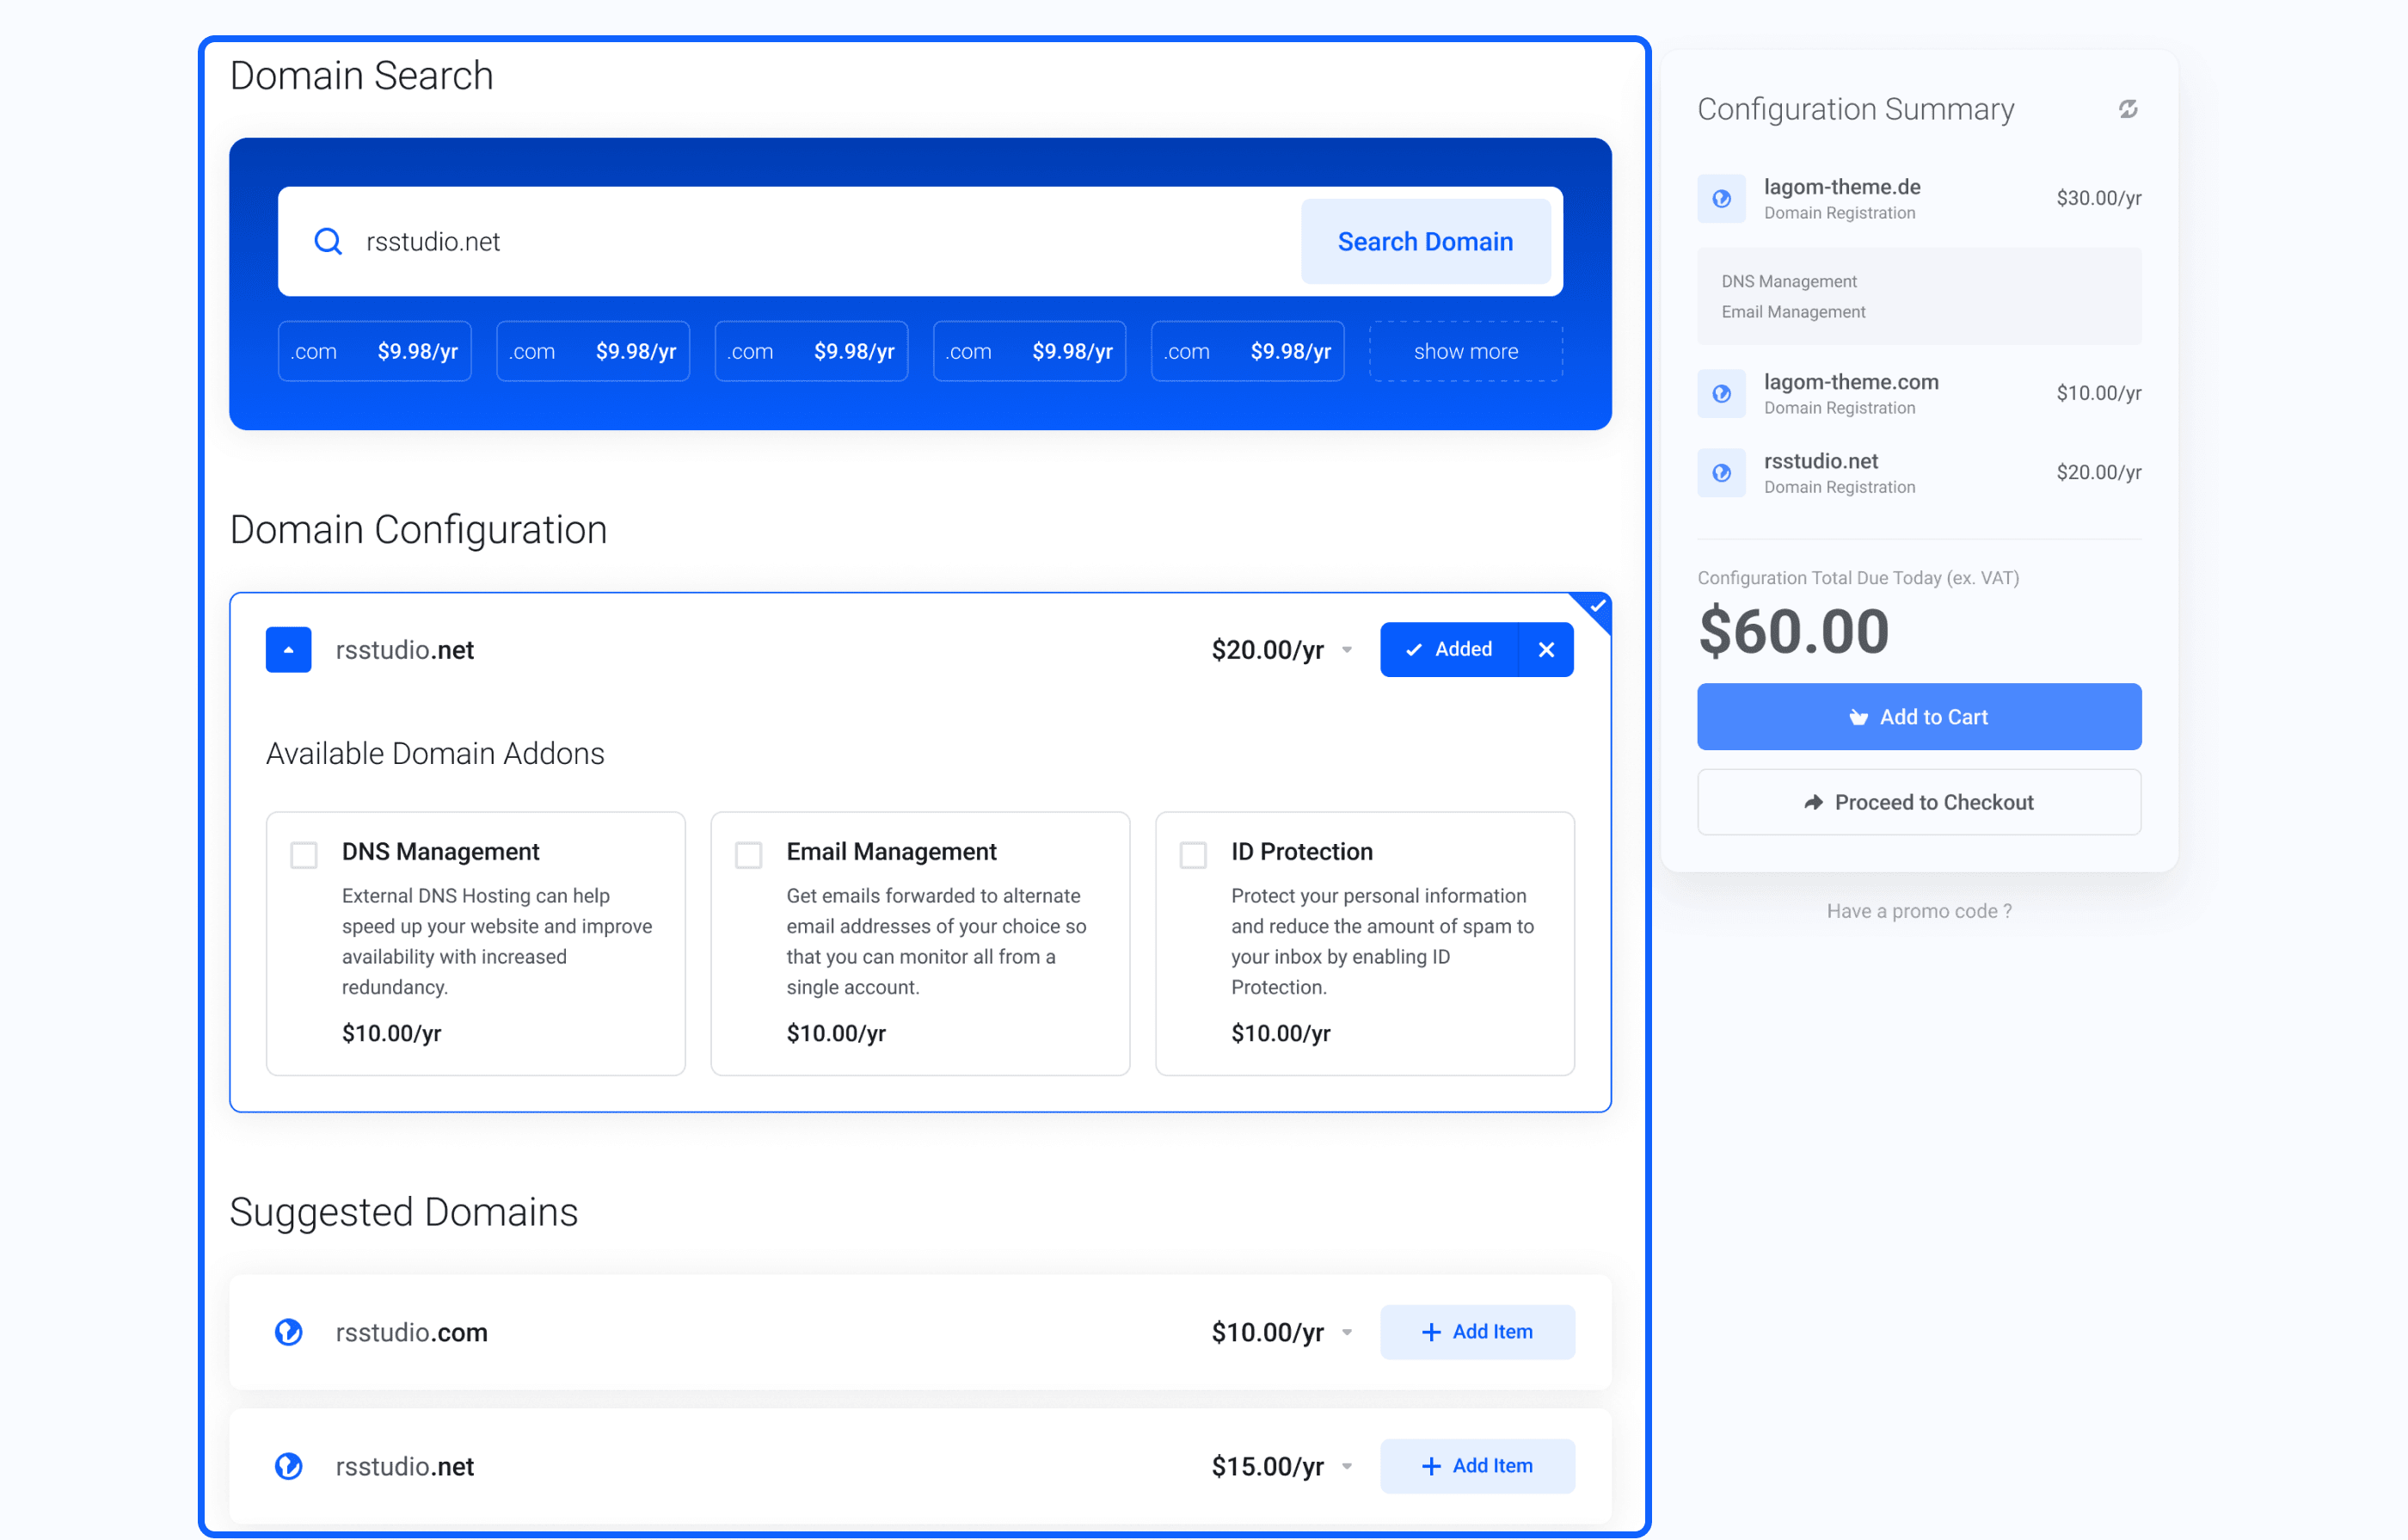Click the search magnifier icon
The width and height of the screenshot is (2408, 1540).
(x=328, y=241)
